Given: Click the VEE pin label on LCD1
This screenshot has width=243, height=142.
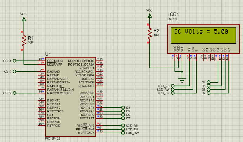Looking at the screenshot, I should point(182,49).
